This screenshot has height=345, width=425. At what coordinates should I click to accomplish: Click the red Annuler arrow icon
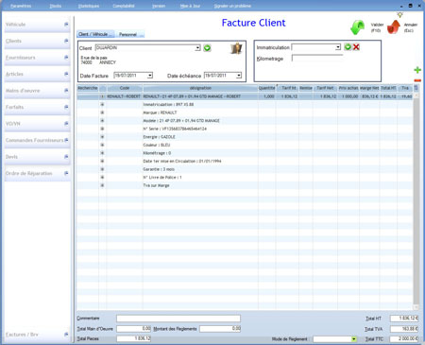point(394,26)
